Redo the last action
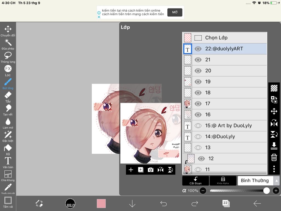Image resolution: width=281 pixels, height=211 pixels. click(x=195, y=204)
